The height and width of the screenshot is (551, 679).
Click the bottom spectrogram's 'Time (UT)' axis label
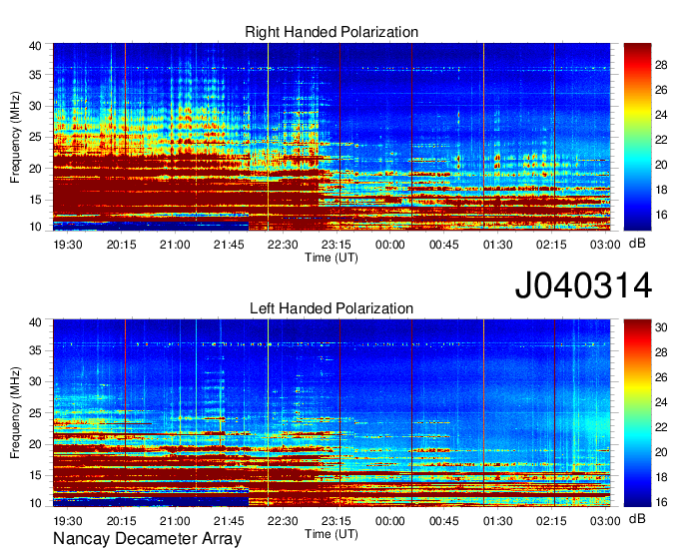pos(332,534)
